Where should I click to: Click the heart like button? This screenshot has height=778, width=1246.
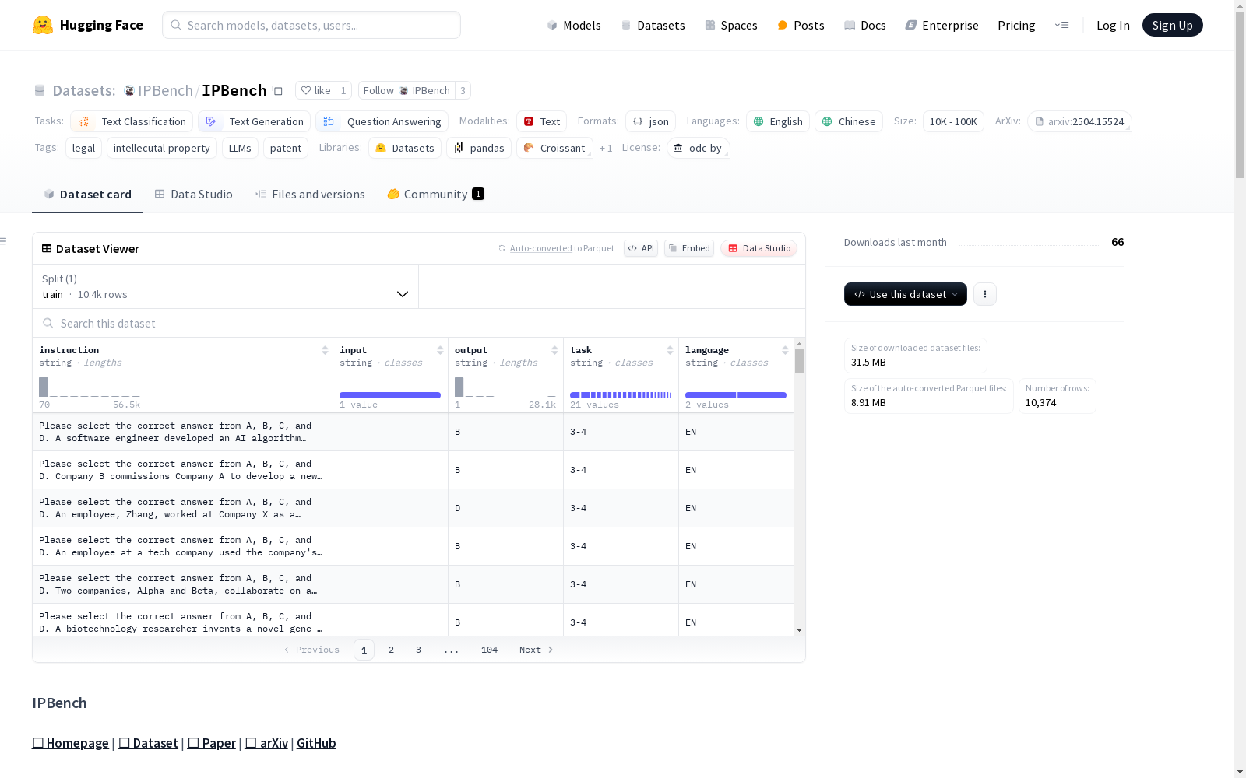pos(315,90)
